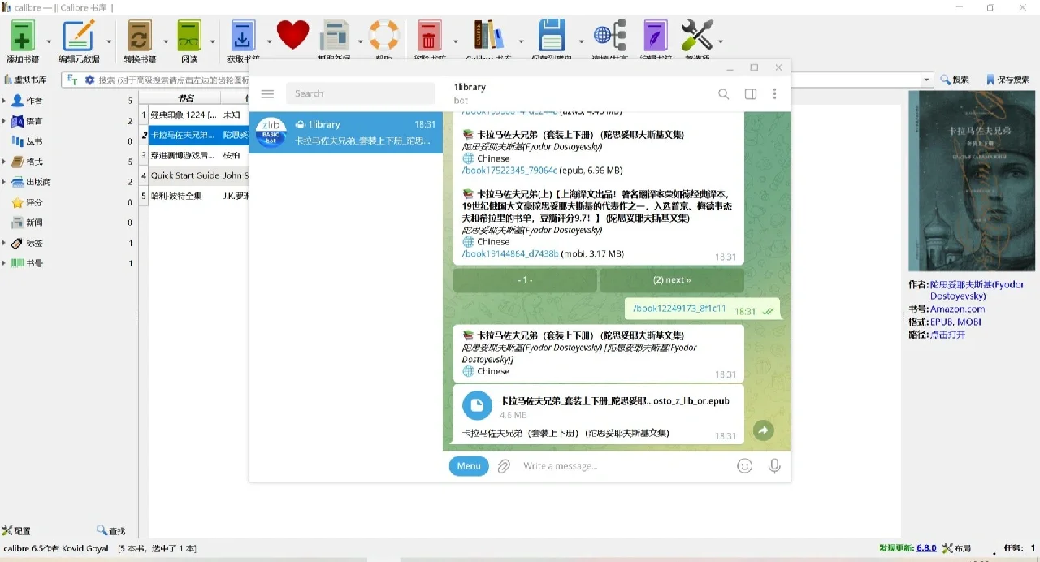Expand the Authors (作者) tree category

(4, 101)
